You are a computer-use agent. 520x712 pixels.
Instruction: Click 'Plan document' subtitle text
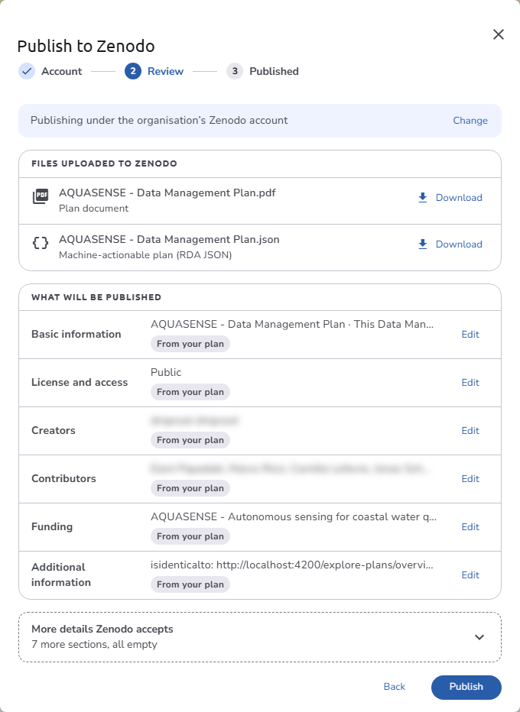click(93, 209)
